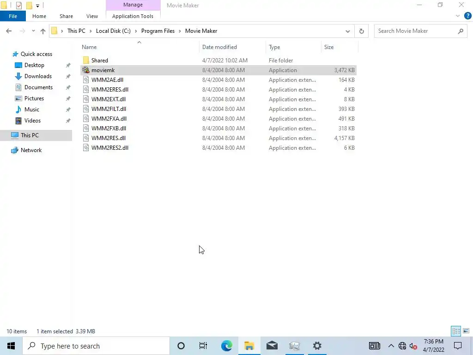Click the WMM2FXB.dll file icon
Screen dimensions: 473x355
coord(86,129)
